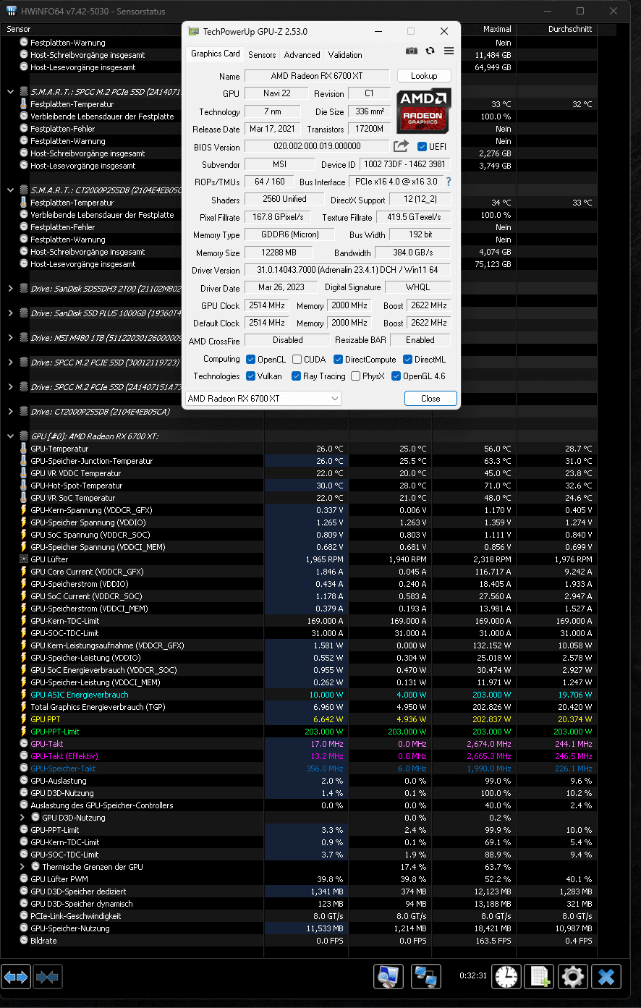This screenshot has height=1008, width=641.
Task: Click the HWiNFO network remote monitoring icon
Action: click(x=426, y=977)
